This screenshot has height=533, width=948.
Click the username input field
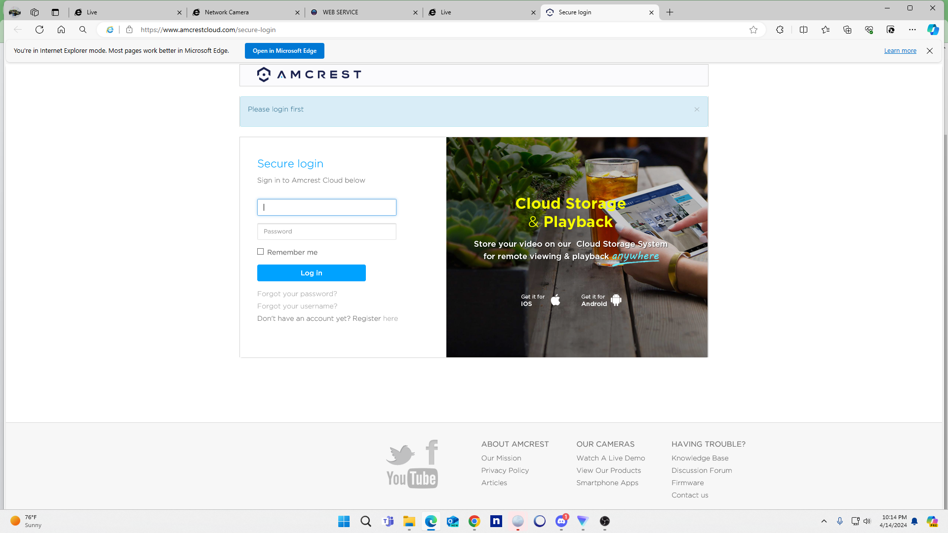coord(327,206)
